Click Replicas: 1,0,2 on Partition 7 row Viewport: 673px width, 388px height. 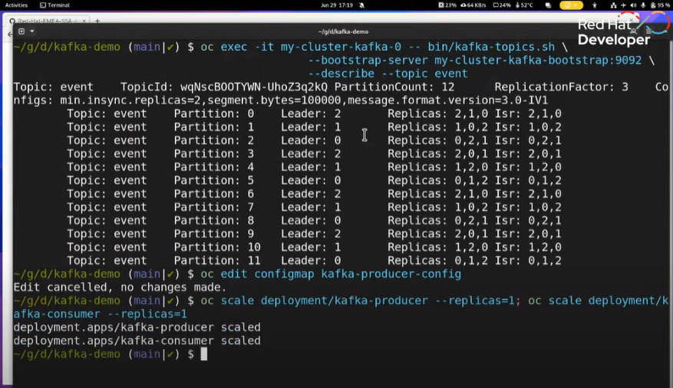coord(437,207)
